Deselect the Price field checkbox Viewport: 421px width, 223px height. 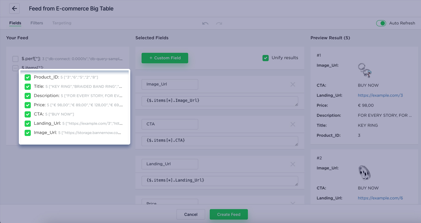[28, 105]
